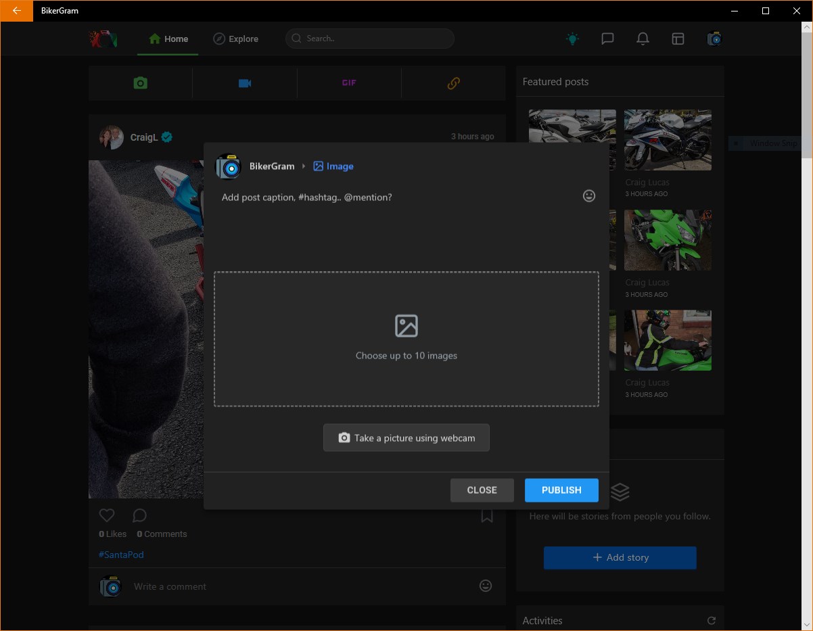This screenshot has width=813, height=631.
Task: Click the BikerGram logo in the navbar
Action: tap(103, 39)
